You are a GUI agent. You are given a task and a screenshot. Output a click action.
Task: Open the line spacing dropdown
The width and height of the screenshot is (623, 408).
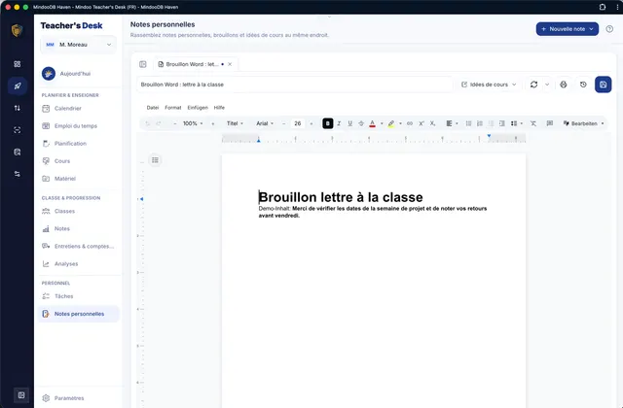pos(517,123)
